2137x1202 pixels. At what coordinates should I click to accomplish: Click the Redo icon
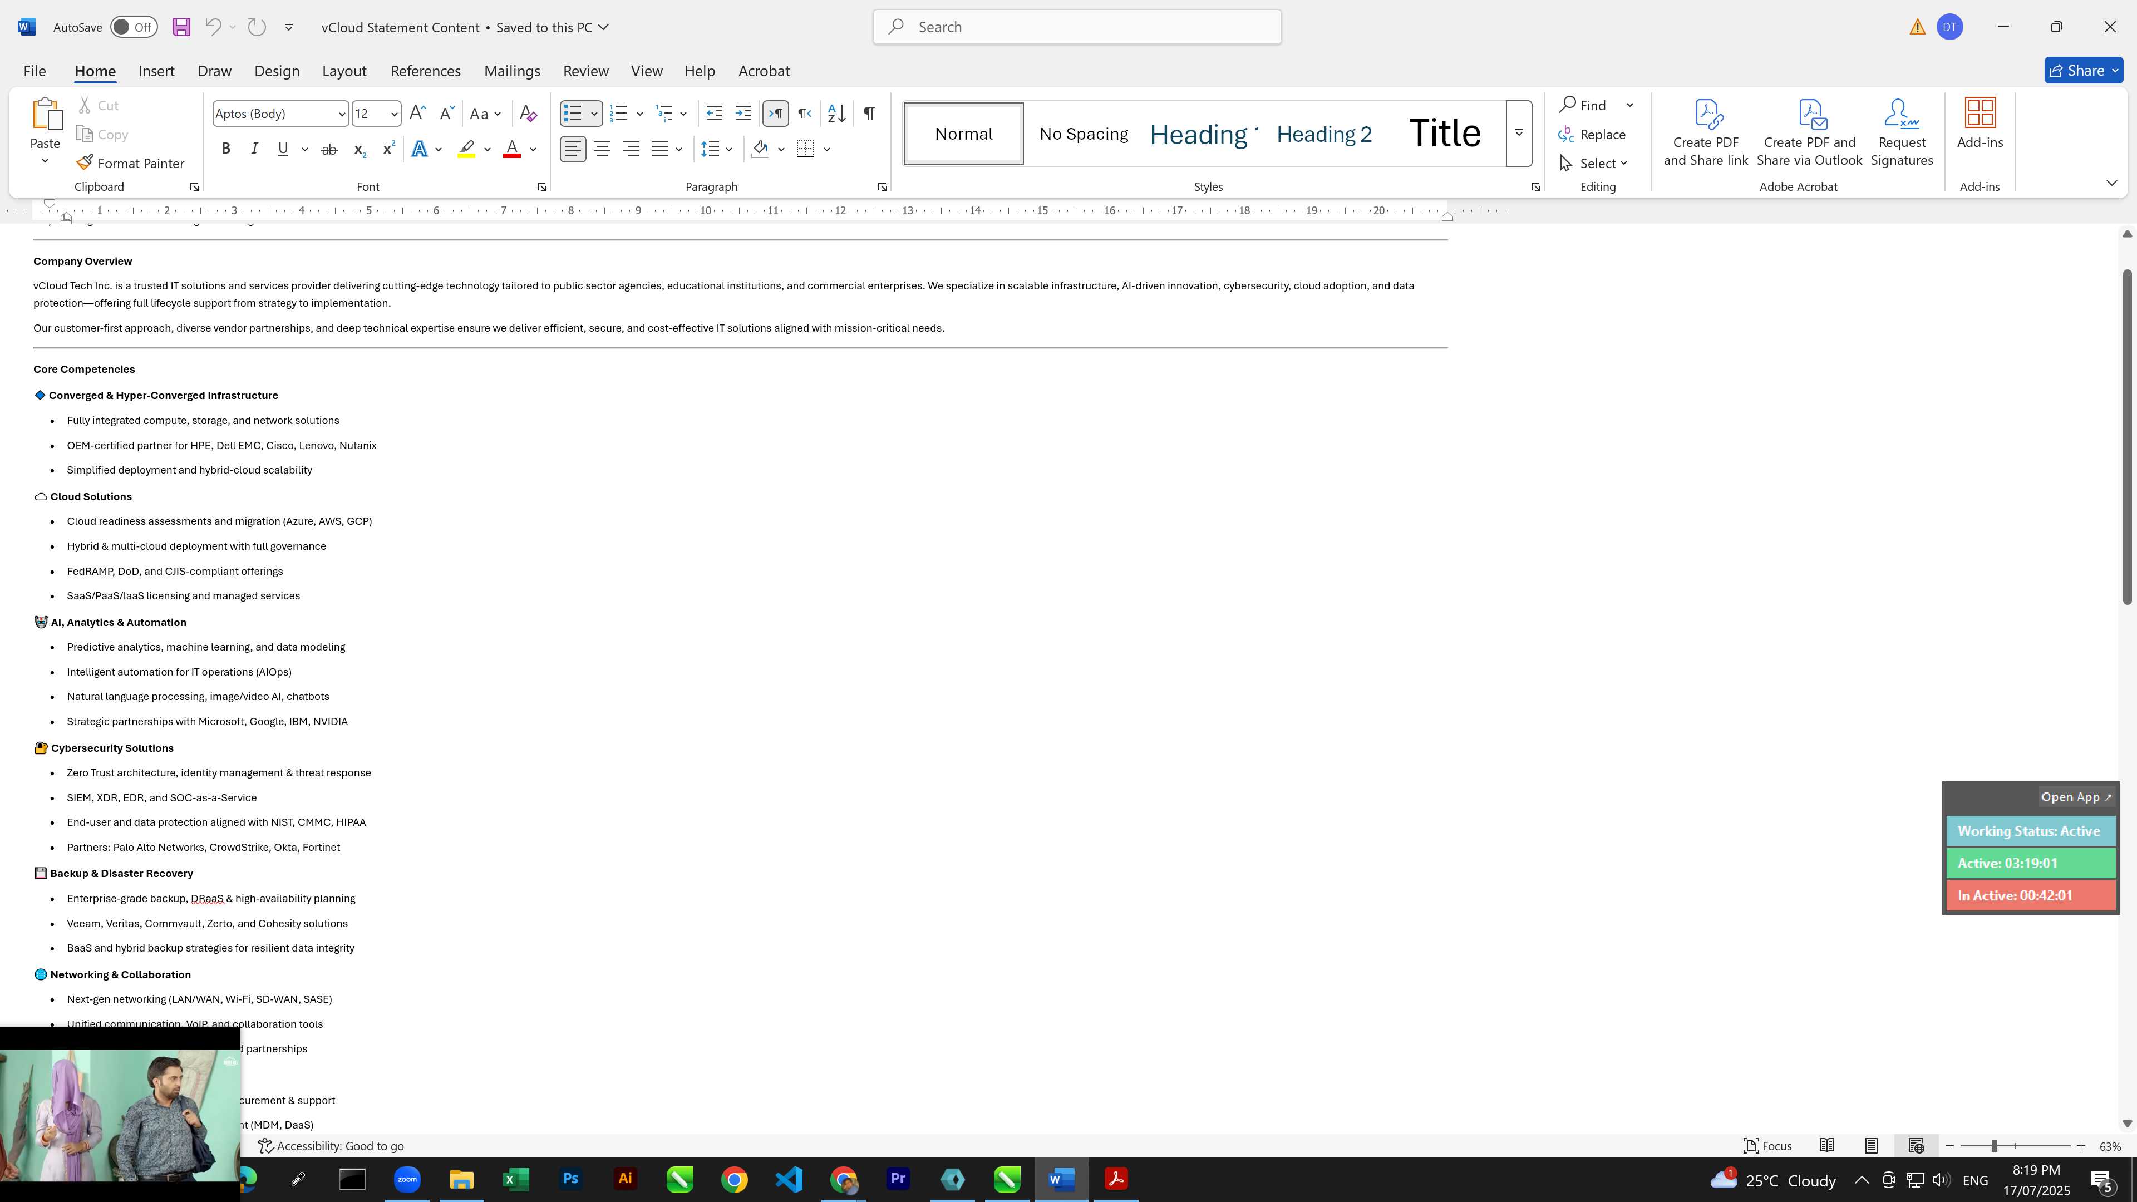coord(257,27)
